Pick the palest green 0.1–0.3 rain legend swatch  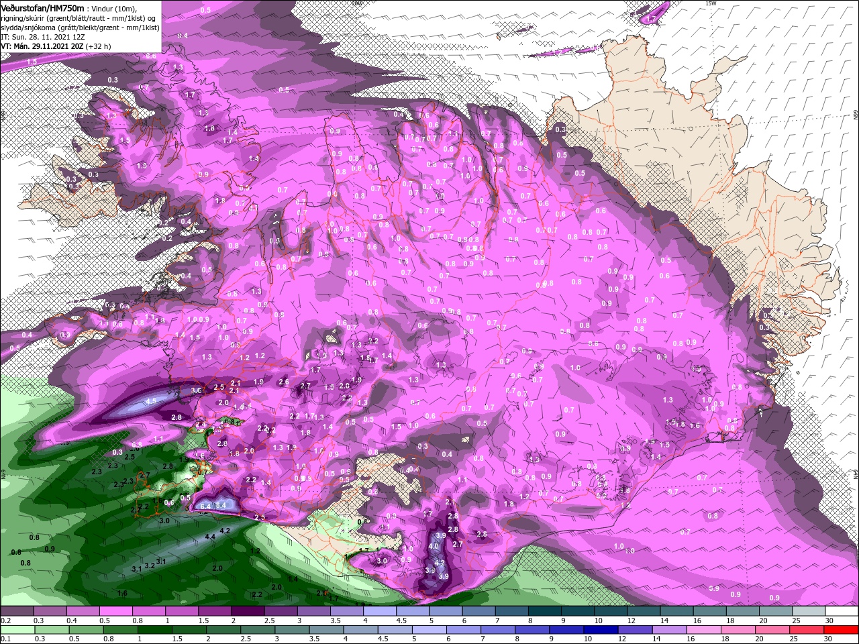pyautogui.click(x=17, y=629)
